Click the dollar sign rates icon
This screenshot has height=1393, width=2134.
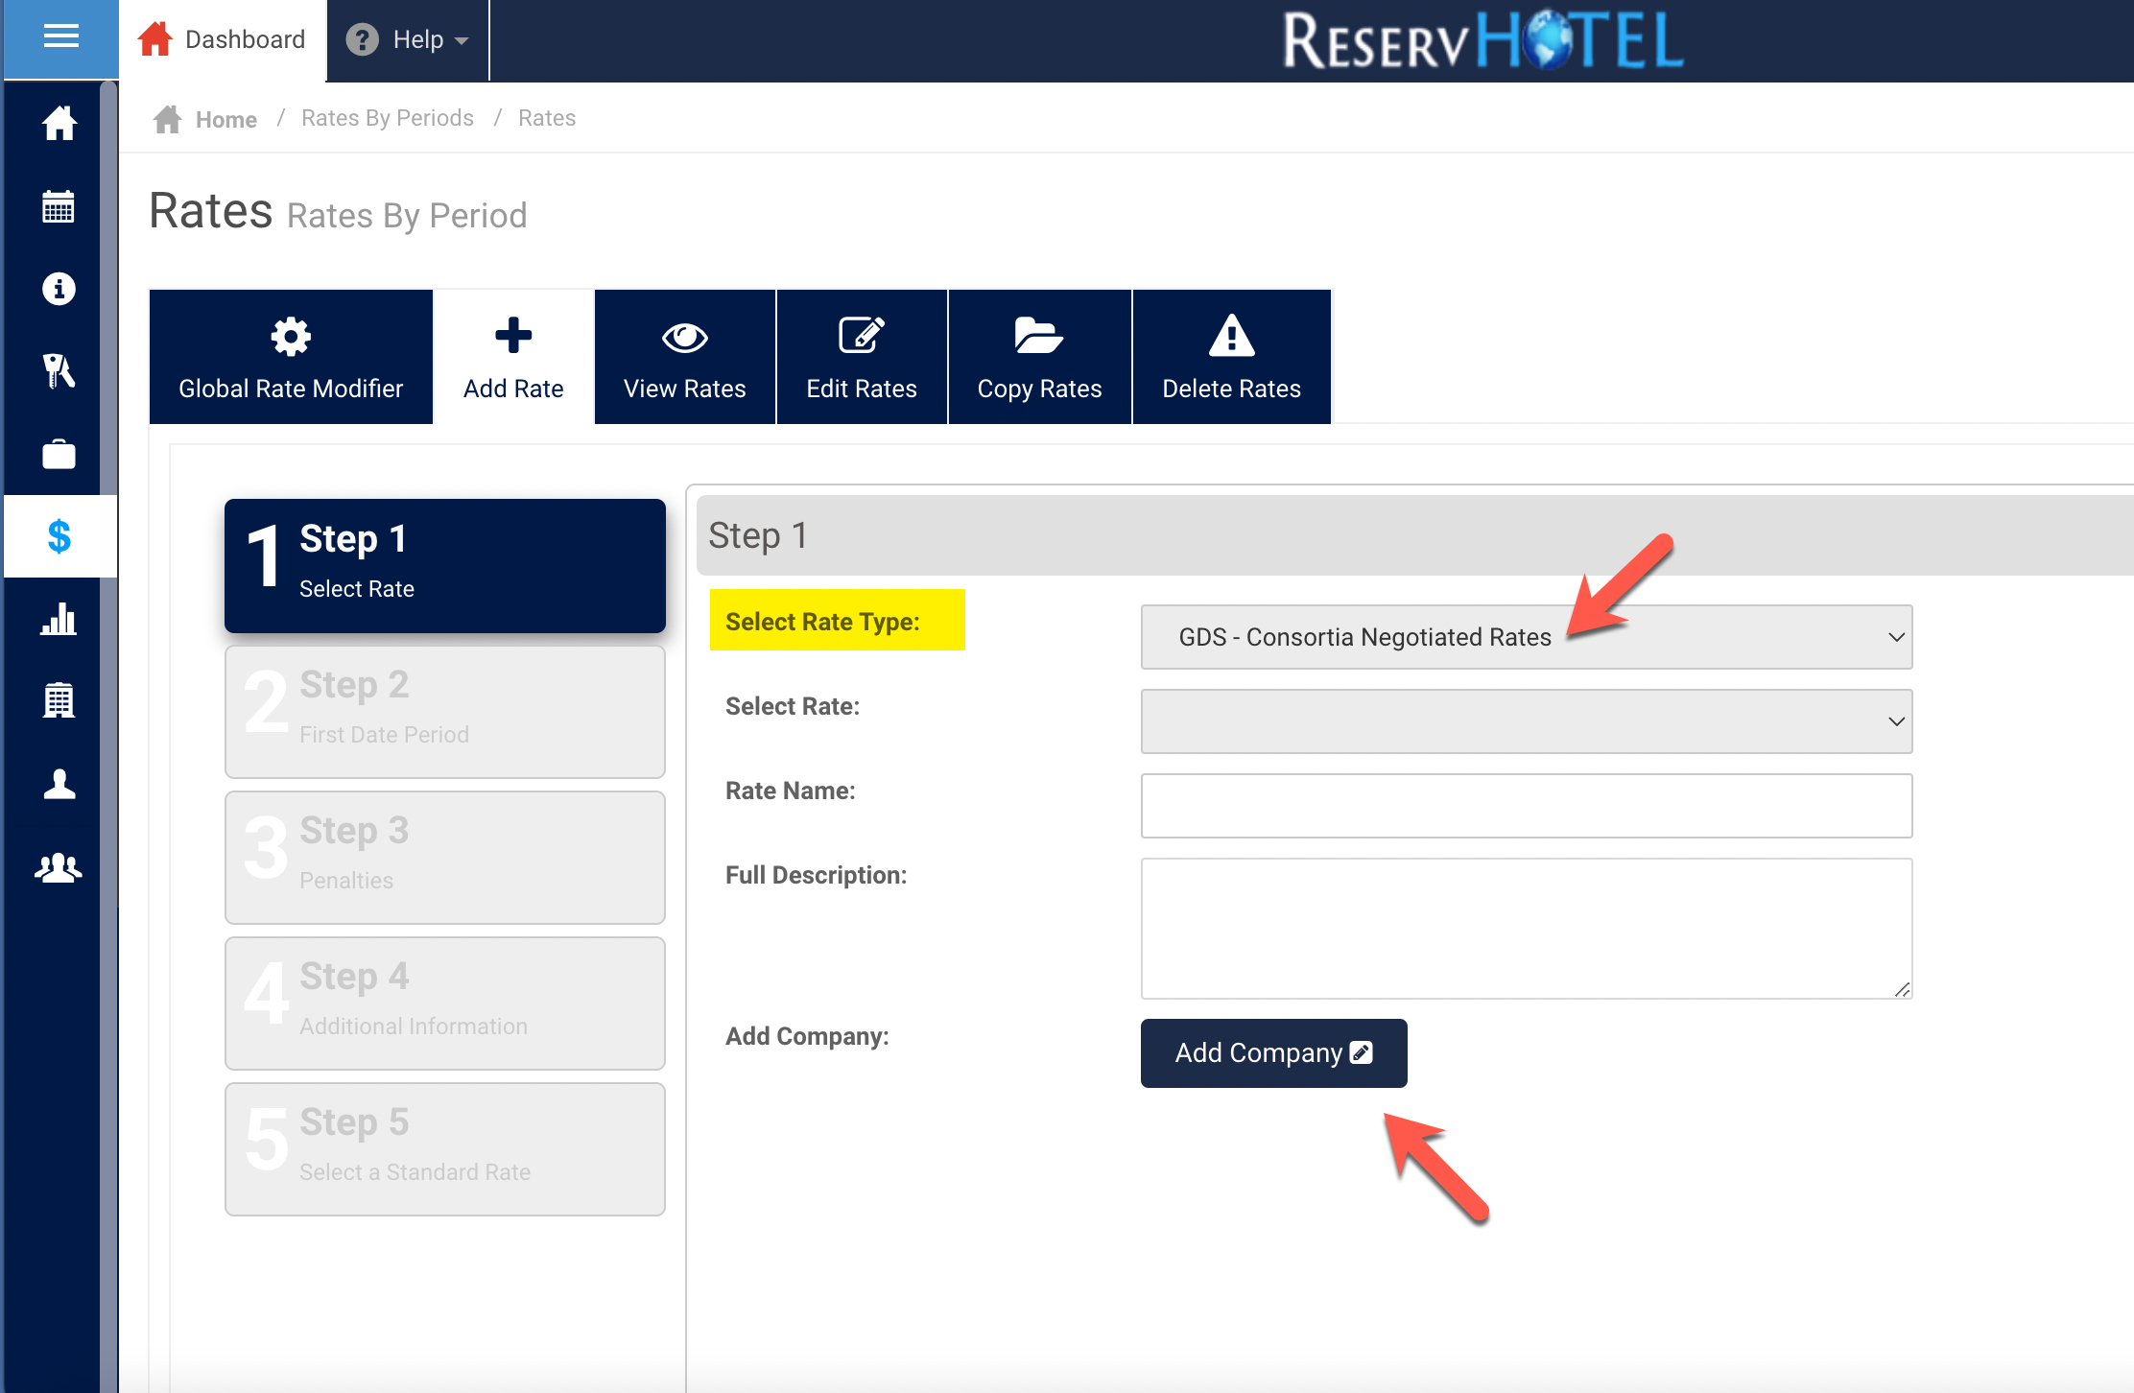59,536
